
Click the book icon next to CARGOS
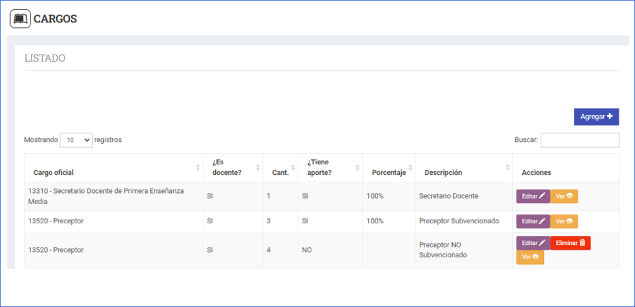coord(20,19)
